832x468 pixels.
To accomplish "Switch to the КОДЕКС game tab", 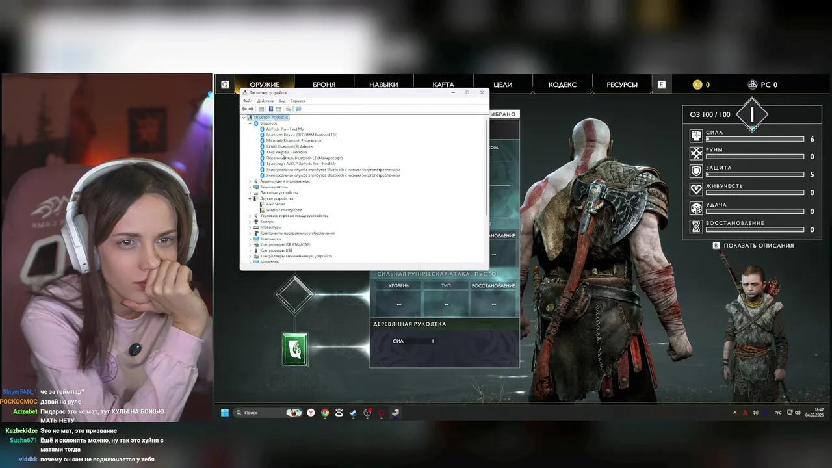I will click(x=562, y=84).
